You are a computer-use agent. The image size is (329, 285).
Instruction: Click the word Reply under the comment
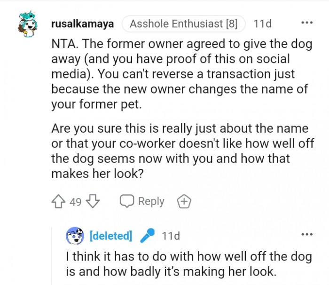click(x=151, y=202)
